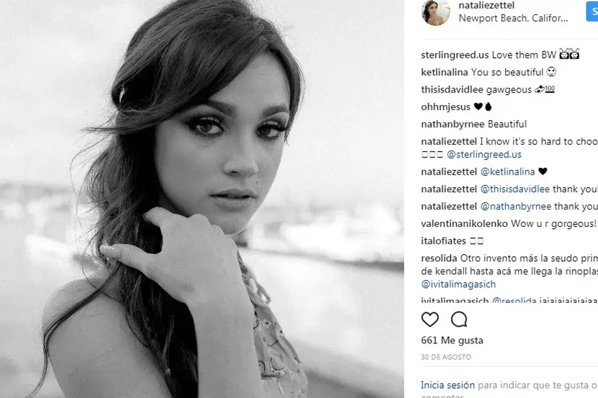Like the post with the heart icon
This screenshot has height=398, width=598.
[430, 319]
